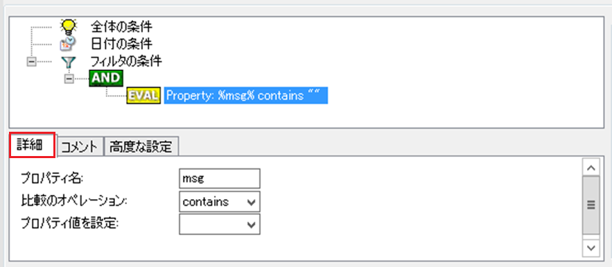Select Property: %msg% contains entry
Image resolution: width=612 pixels, height=267 pixels.
point(245,95)
